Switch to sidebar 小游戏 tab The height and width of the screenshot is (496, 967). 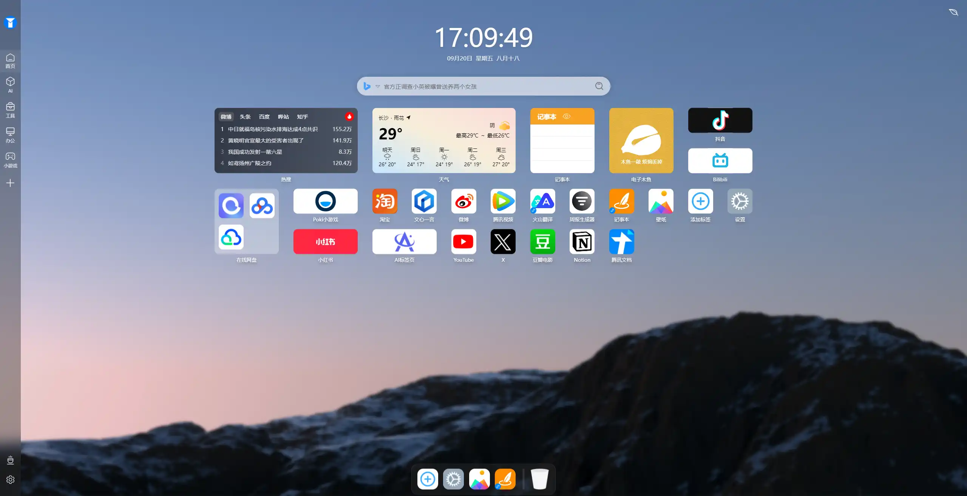(x=10, y=160)
